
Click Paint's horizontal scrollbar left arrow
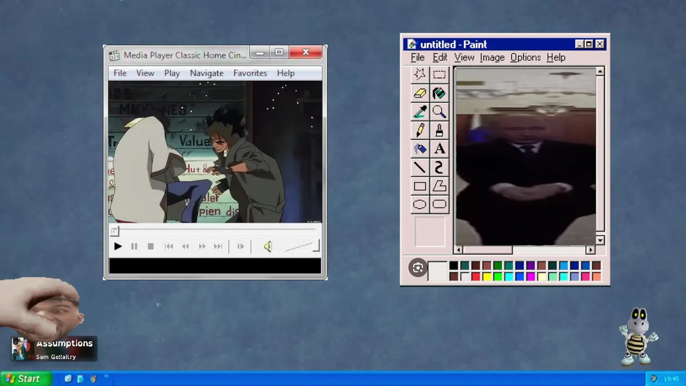(458, 250)
